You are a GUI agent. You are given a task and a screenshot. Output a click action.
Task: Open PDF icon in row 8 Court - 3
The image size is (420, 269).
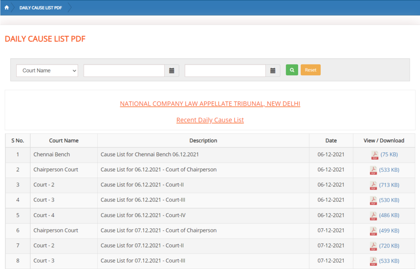[x=373, y=261]
